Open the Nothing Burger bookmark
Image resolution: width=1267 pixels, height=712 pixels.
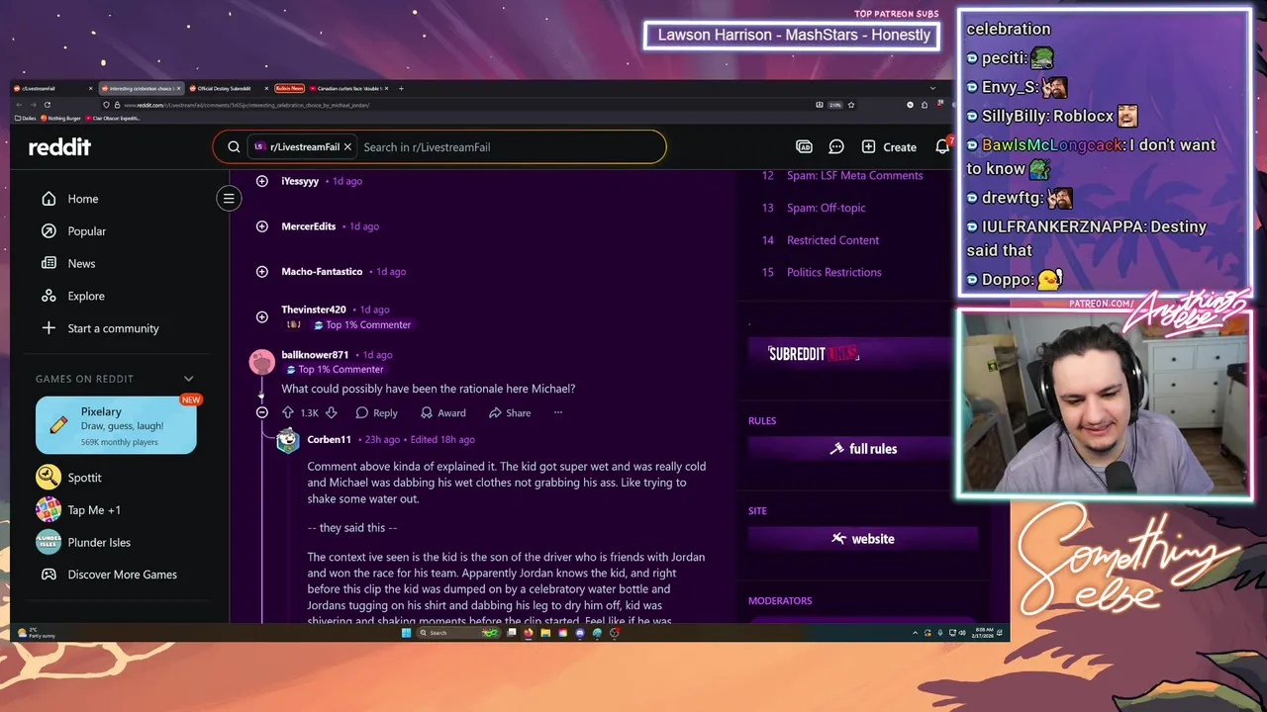63,118
